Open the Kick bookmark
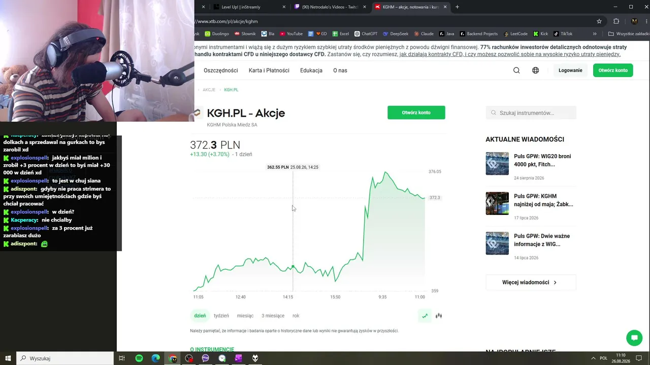 tap(541, 34)
